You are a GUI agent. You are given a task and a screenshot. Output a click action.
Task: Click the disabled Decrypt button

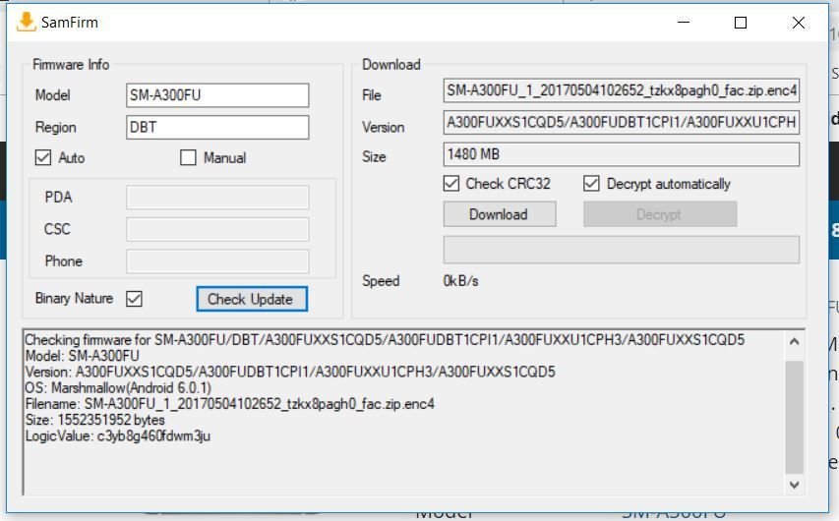pyautogui.click(x=660, y=214)
